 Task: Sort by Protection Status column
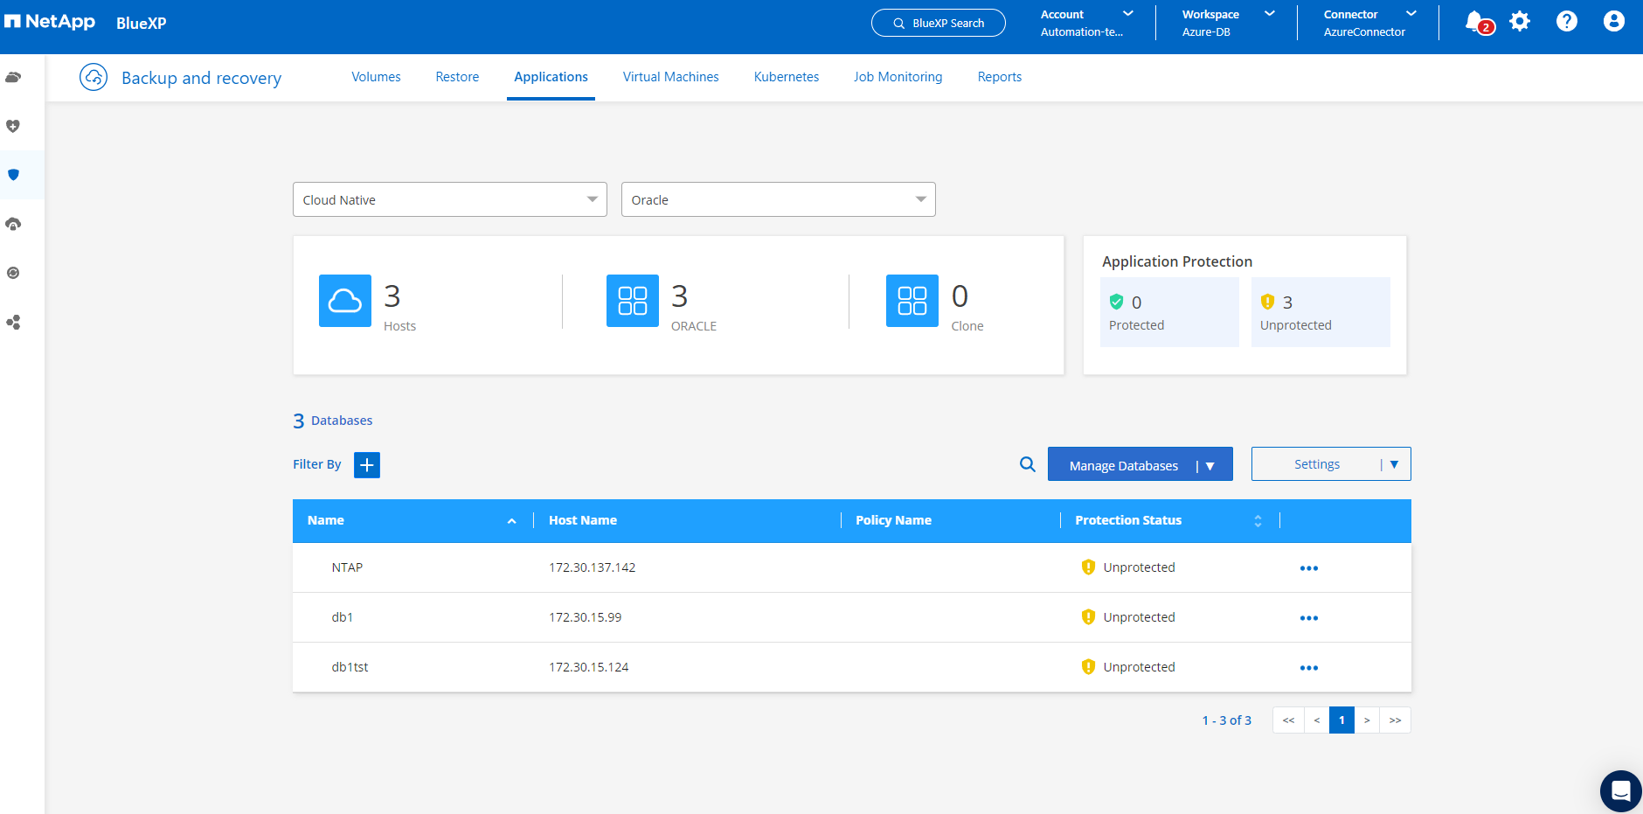click(1258, 521)
